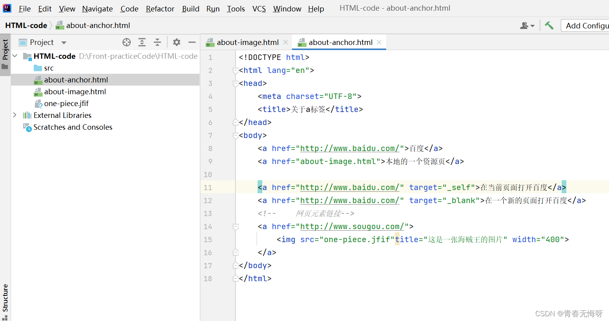
Task: Open the View menu
Action: (x=67, y=9)
